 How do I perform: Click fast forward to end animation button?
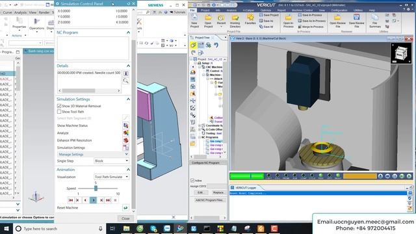[x=108, y=200]
